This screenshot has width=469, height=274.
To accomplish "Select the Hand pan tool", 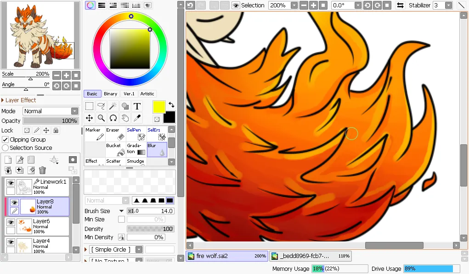I will pos(125,118).
